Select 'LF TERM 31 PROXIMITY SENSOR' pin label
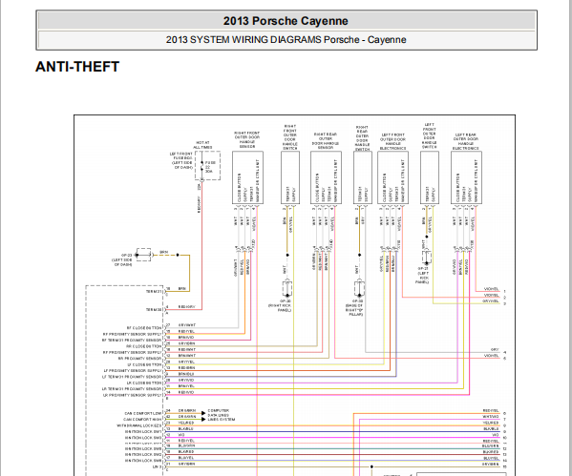This screenshot has width=572, height=476. [132, 377]
